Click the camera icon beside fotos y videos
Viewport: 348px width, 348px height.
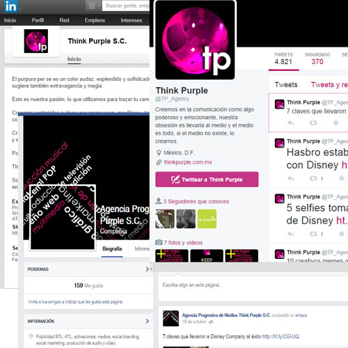coord(159,242)
